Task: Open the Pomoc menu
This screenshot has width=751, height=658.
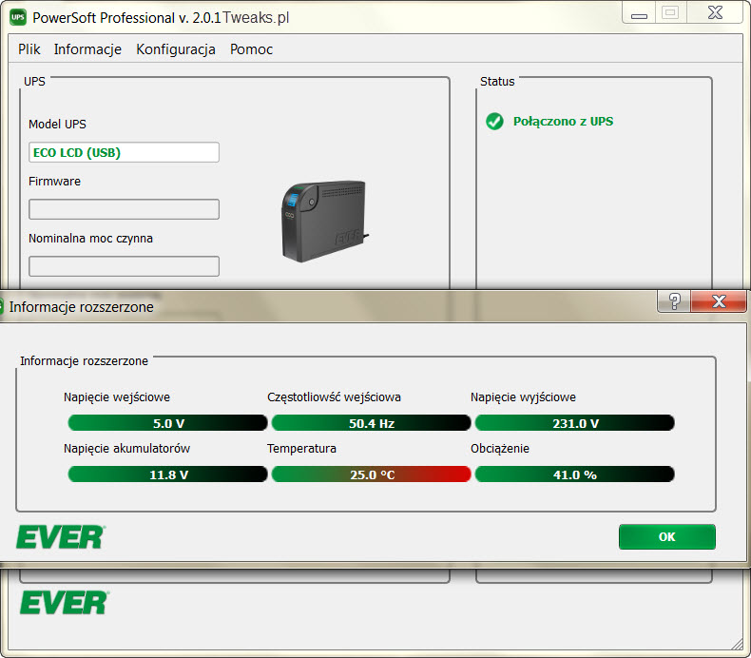Action: pyautogui.click(x=252, y=49)
